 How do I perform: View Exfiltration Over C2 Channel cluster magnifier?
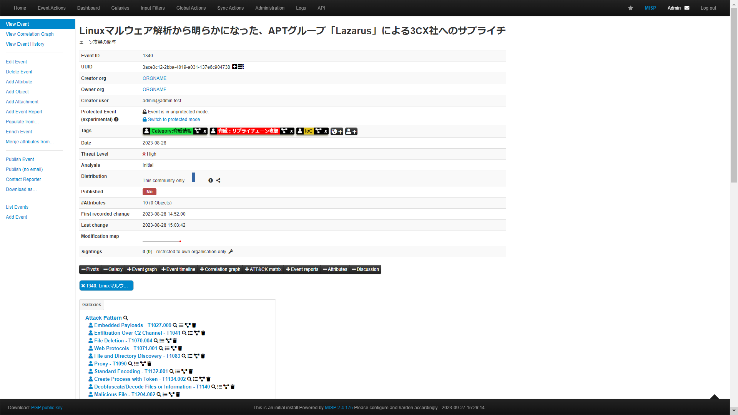pos(184,333)
